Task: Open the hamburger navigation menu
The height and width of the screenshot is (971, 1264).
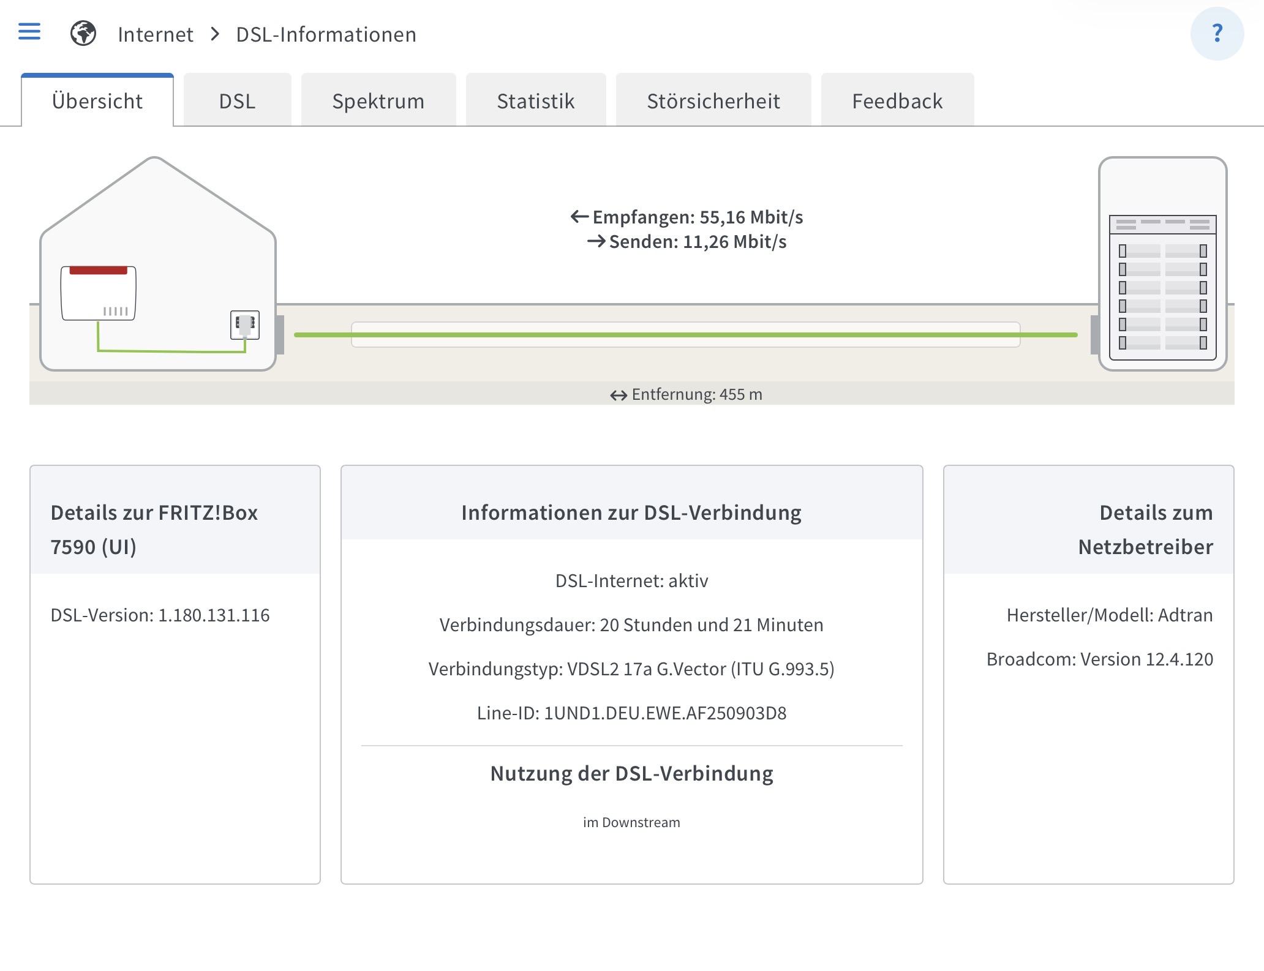Action: tap(29, 32)
